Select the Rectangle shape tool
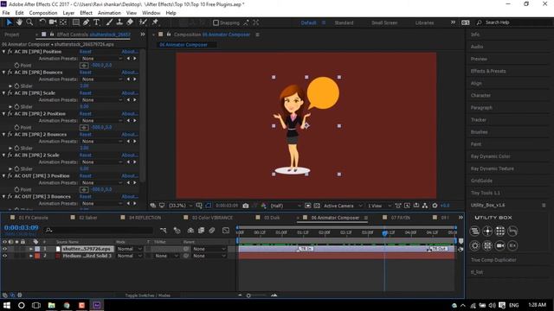Image resolution: width=554 pixels, height=311 pixels. click(x=75, y=22)
